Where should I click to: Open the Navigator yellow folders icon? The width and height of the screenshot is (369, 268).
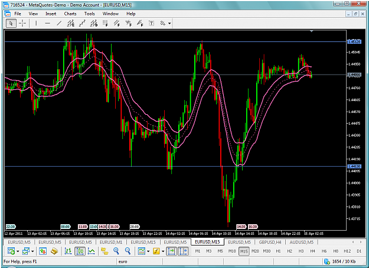click(105, 251)
